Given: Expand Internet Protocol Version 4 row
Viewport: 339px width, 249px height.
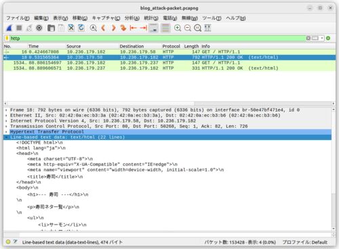Looking at the screenshot, I should pos(6,121).
